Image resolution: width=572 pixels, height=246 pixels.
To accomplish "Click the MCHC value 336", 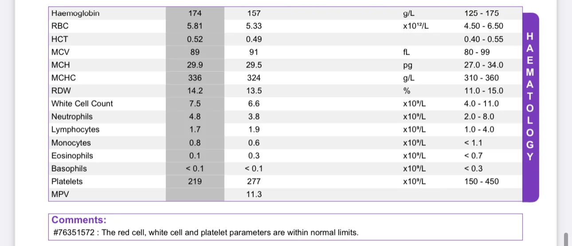I will 195,78.
